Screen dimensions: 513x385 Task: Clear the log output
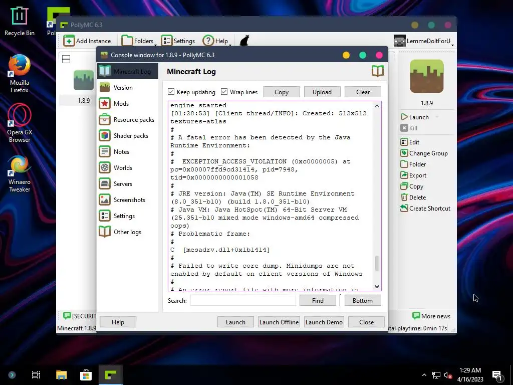click(x=363, y=92)
